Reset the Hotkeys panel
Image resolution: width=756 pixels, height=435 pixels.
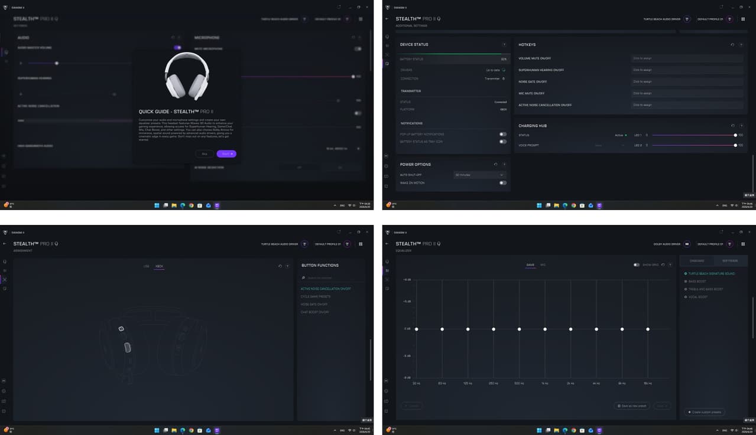733,44
